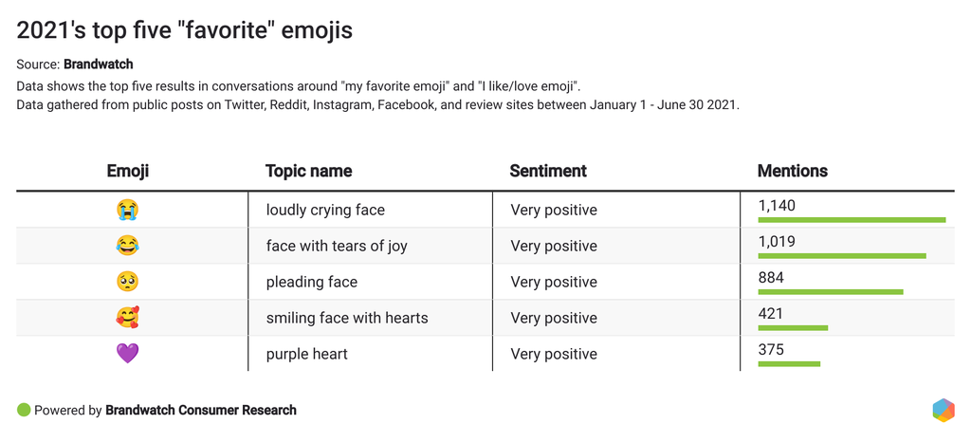This screenshot has width=971, height=442.
Task: Open the Brandwatch source link
Action: [98, 64]
